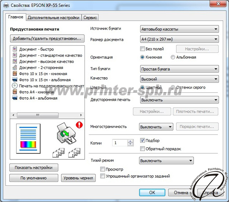The image size is (229, 202).
Task: Choose "Оттенки серого" grayscale radio
Action: pyautogui.click(x=173, y=88)
